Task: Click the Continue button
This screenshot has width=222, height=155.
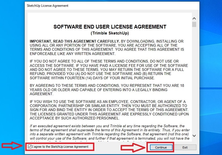Action: [161, 147]
